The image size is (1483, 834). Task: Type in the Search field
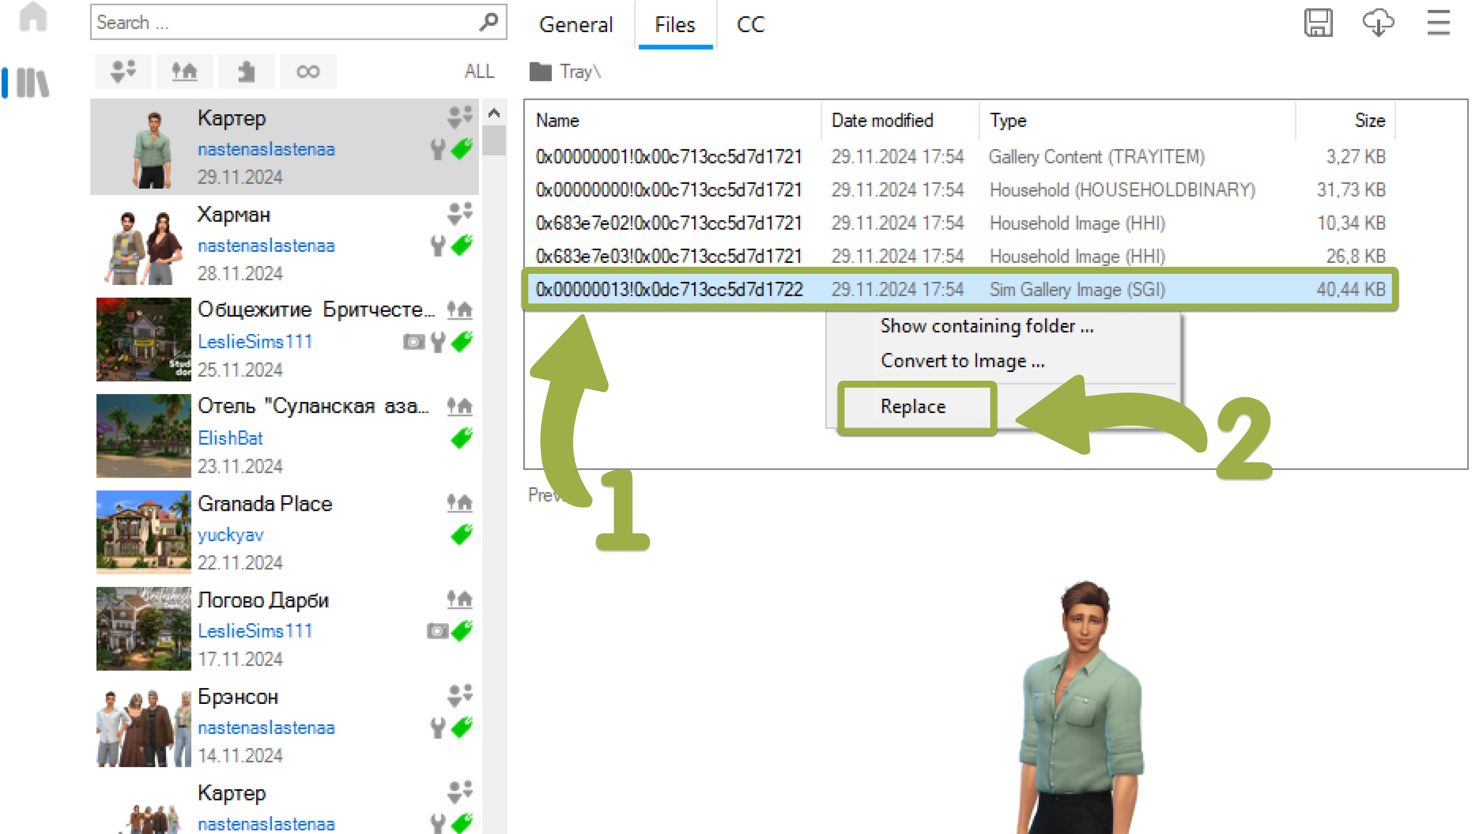[282, 22]
